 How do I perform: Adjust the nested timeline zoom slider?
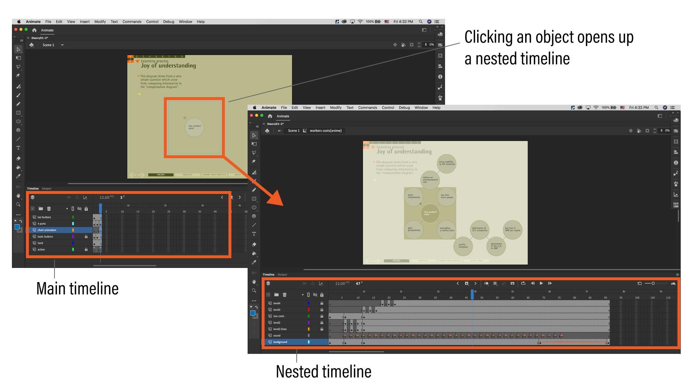tap(653, 283)
